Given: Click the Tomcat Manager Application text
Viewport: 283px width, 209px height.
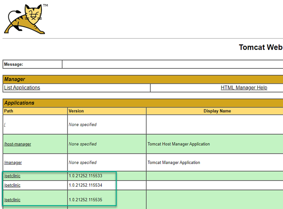Looking at the screenshot, I should coord(174,162).
